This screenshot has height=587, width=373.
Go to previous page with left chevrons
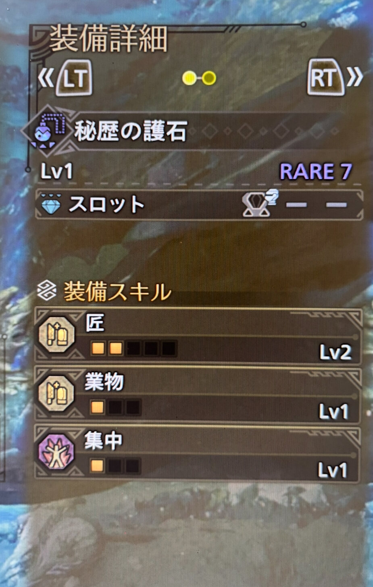point(46,77)
